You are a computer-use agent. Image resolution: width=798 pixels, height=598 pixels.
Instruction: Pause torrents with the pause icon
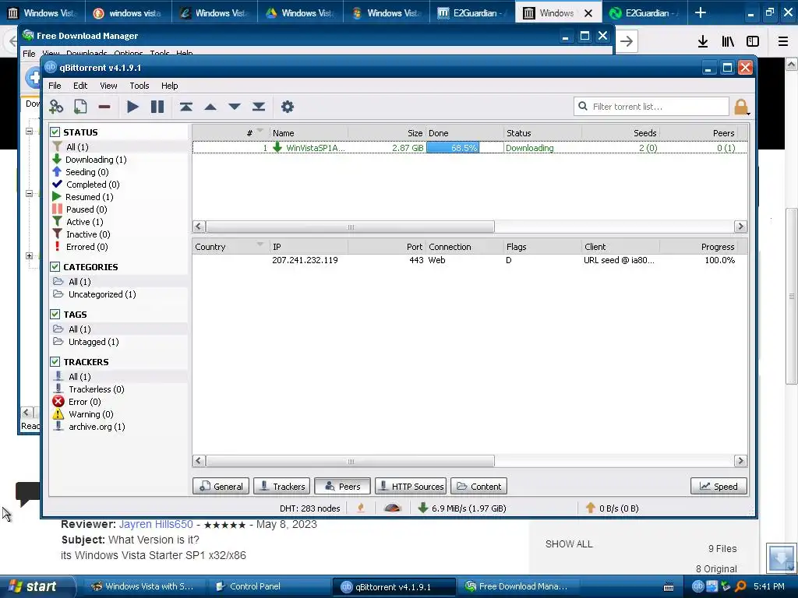click(157, 107)
